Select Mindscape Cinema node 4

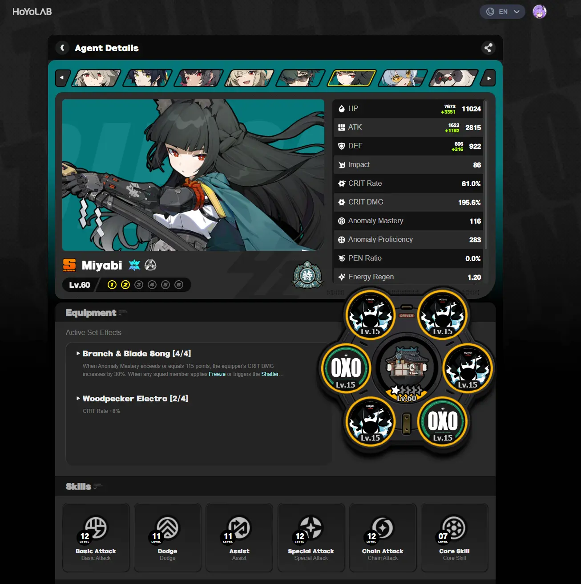[x=152, y=285]
